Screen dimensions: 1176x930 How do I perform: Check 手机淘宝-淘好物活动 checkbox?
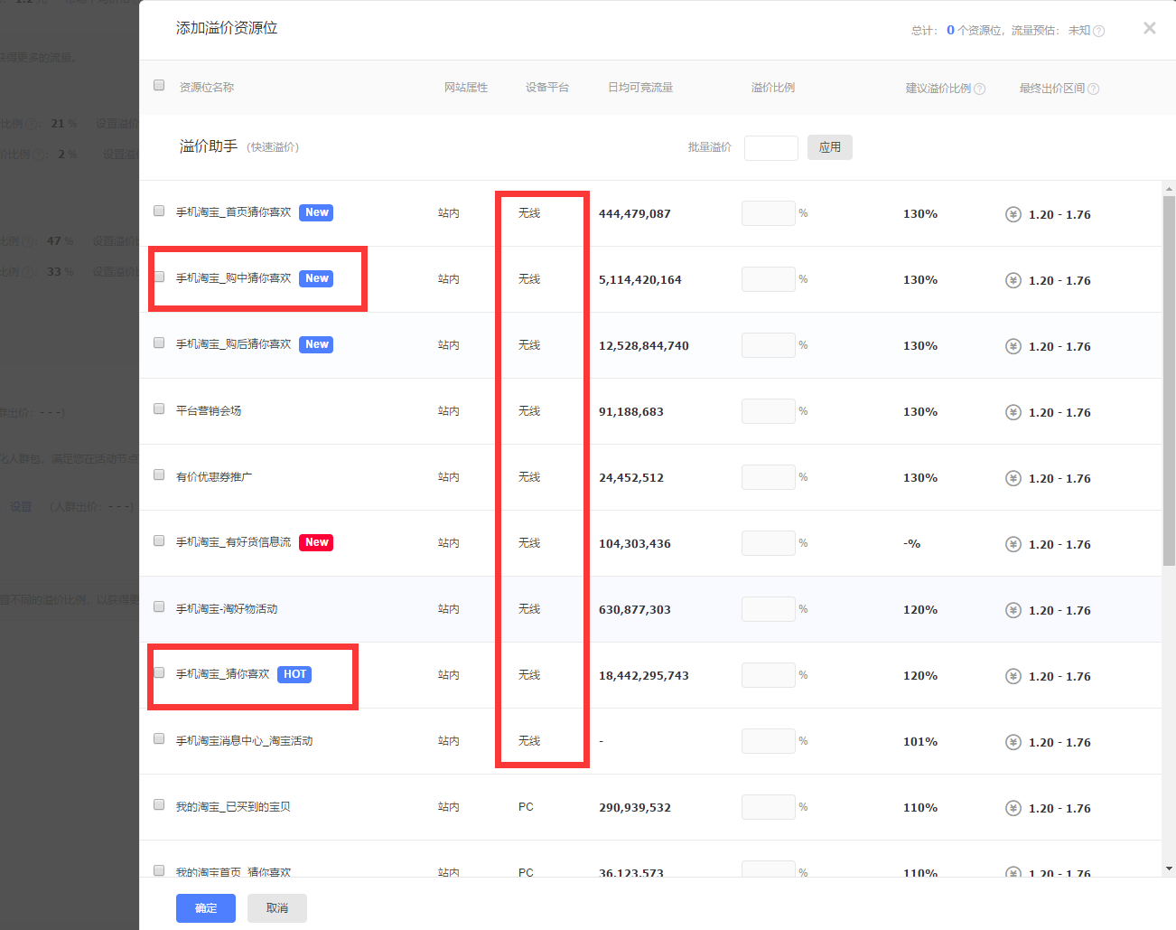[159, 606]
